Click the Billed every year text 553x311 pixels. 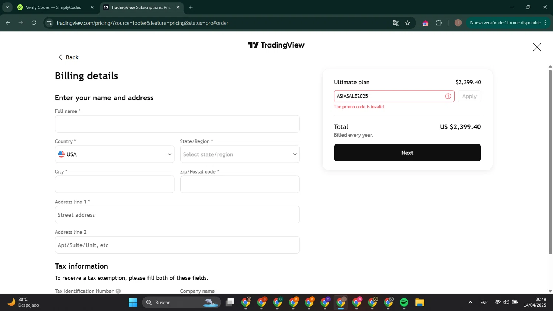354,135
